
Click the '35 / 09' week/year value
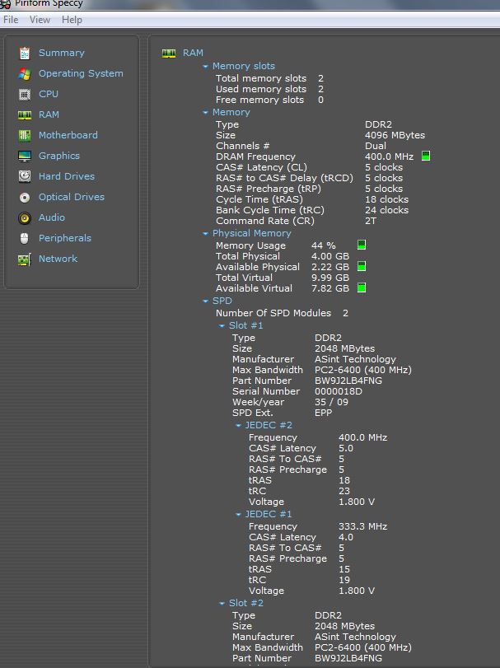[331, 402]
